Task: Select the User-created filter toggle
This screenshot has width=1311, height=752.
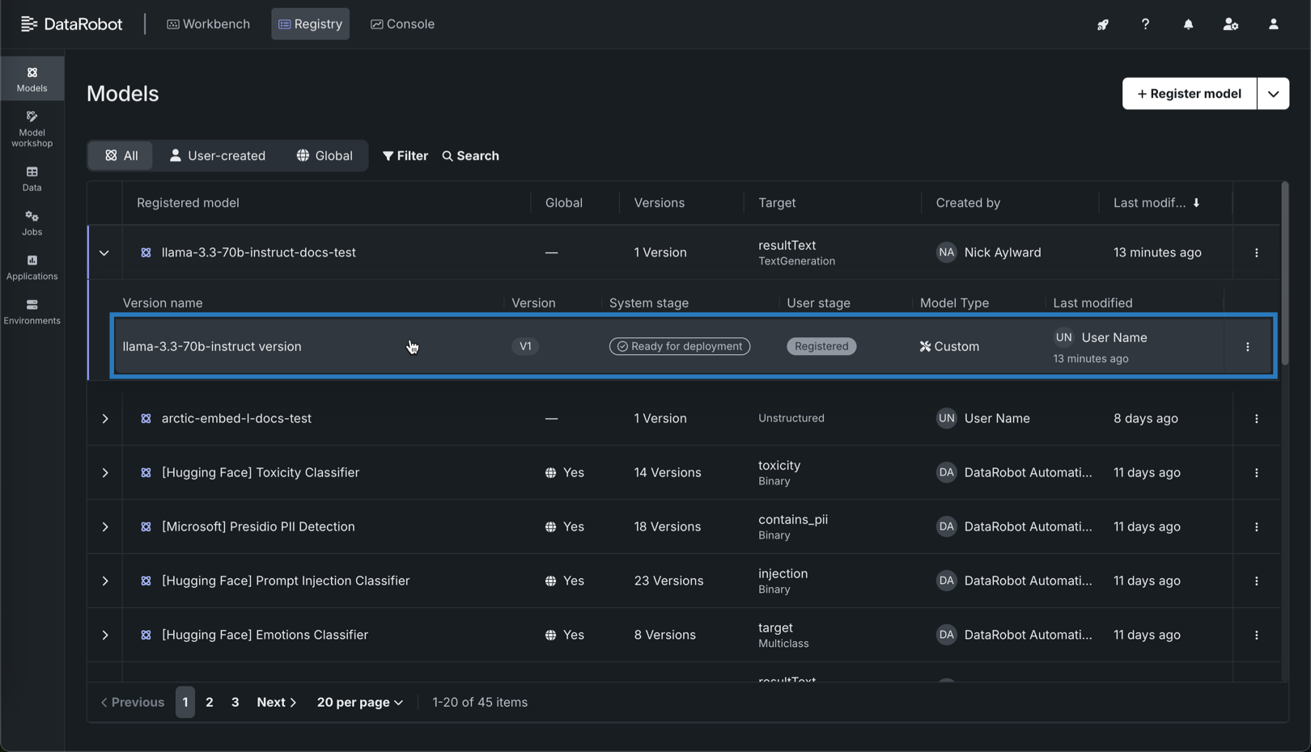Action: point(218,156)
